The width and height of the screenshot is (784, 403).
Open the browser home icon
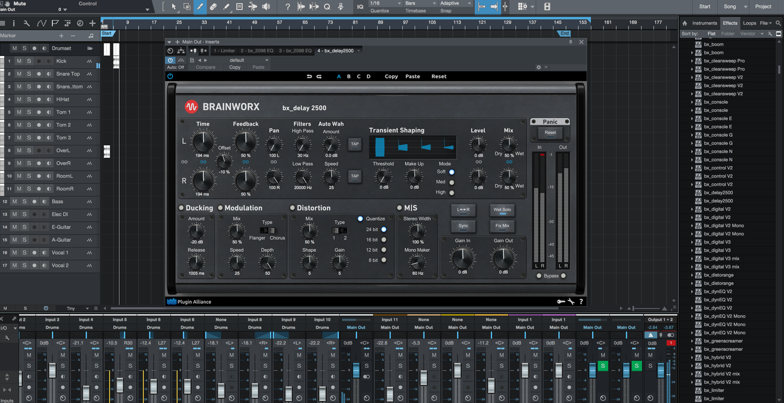pos(685,23)
